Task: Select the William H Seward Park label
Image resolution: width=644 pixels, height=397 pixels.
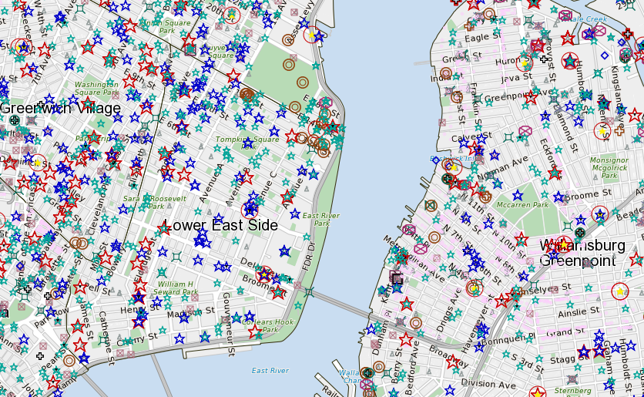Action: coord(175,288)
